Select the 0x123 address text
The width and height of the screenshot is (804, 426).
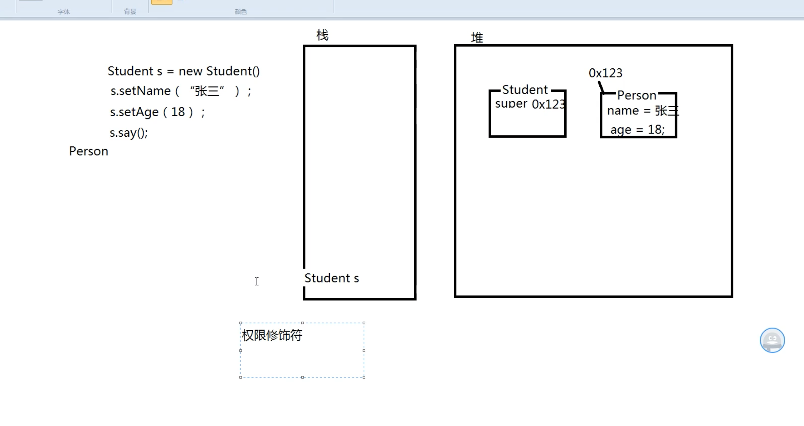[x=606, y=73]
